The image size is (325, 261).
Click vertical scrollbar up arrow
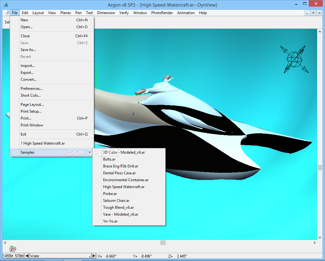[x=320, y=32]
